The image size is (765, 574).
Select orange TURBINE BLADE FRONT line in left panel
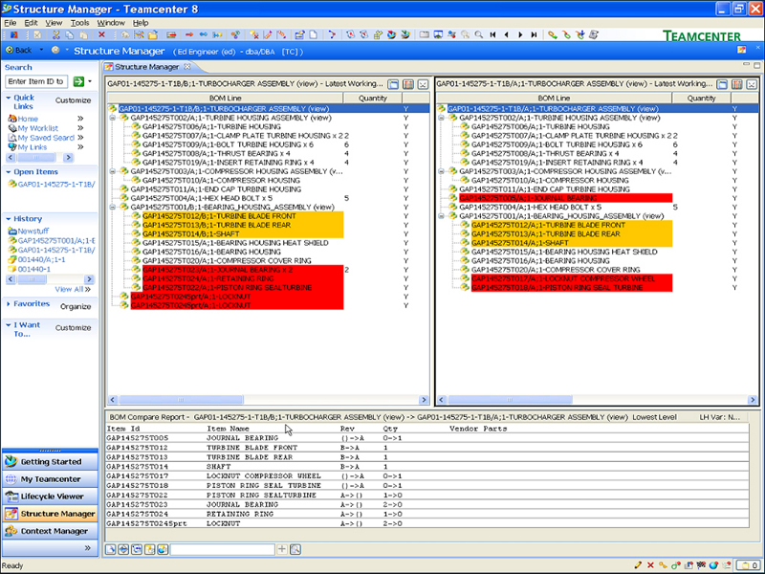pos(243,216)
